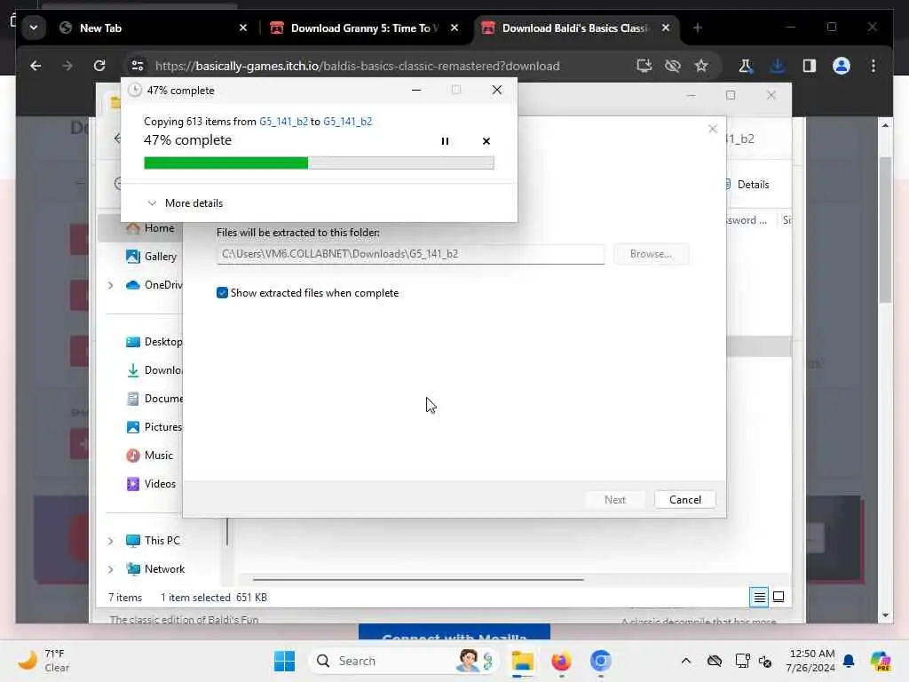Open Music in Explorer sidebar

[x=149, y=456]
